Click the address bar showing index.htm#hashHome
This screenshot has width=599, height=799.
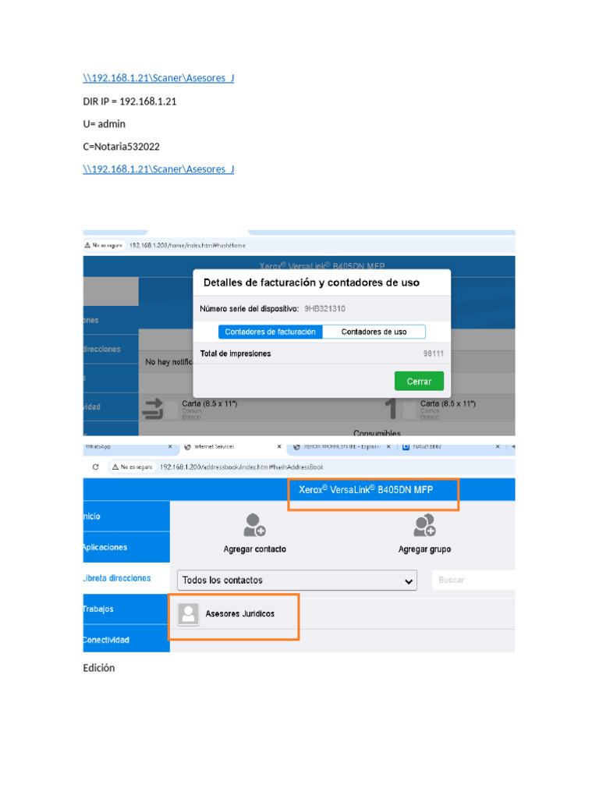click(187, 246)
